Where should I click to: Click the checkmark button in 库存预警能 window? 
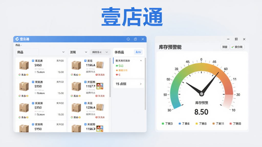[x=237, y=47]
